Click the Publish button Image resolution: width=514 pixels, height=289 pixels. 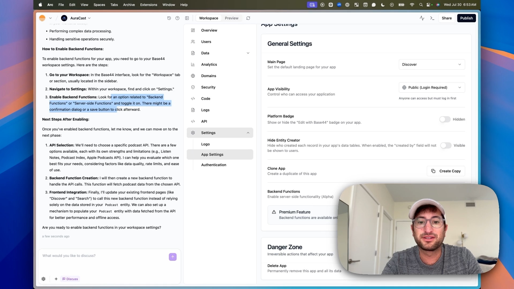click(x=466, y=18)
